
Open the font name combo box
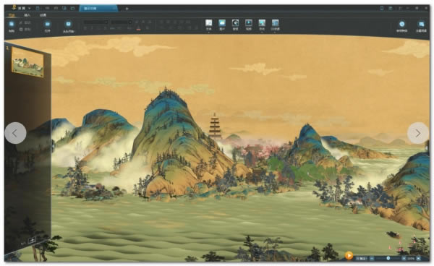pos(95,22)
